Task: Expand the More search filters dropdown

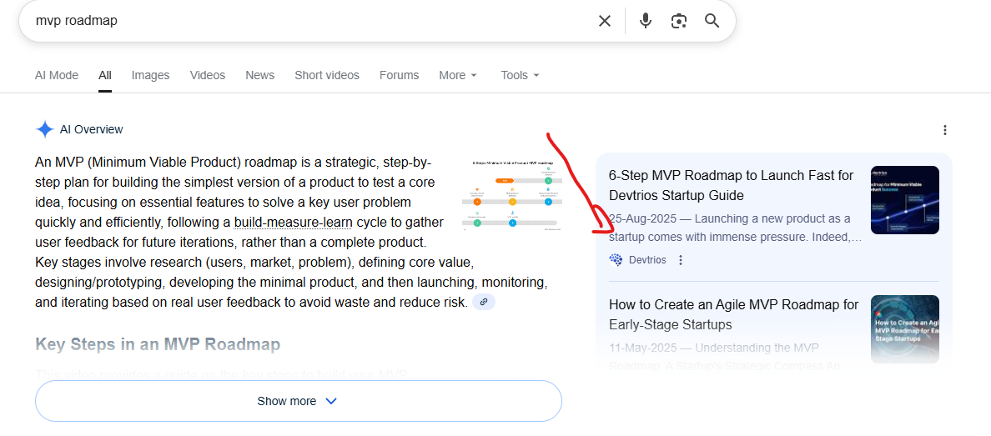Action: pyautogui.click(x=458, y=75)
